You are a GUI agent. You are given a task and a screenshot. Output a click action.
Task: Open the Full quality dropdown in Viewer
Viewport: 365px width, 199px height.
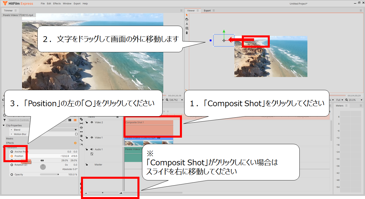(x=339, y=100)
